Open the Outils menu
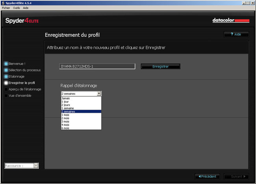This screenshot has width=256, height=184. pos(17,8)
